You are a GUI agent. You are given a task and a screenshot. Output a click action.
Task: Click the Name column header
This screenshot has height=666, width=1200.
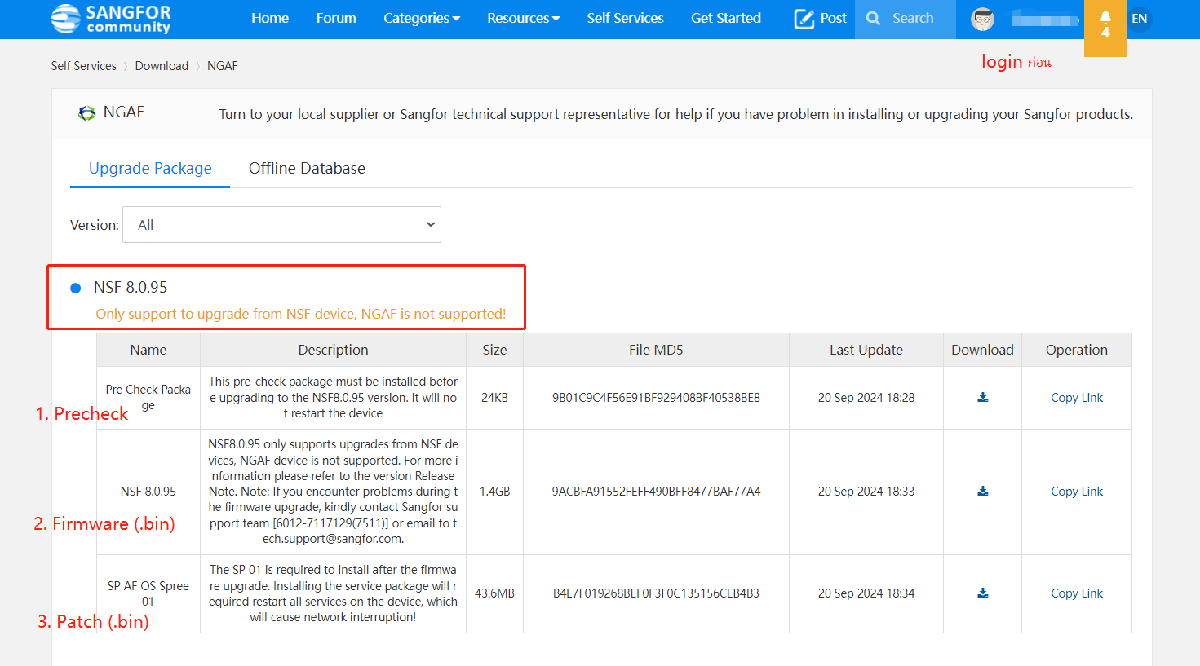[148, 350]
